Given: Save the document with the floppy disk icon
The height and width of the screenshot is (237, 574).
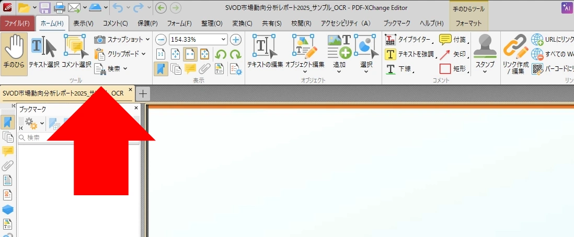Looking at the screenshot, I should point(45,7).
